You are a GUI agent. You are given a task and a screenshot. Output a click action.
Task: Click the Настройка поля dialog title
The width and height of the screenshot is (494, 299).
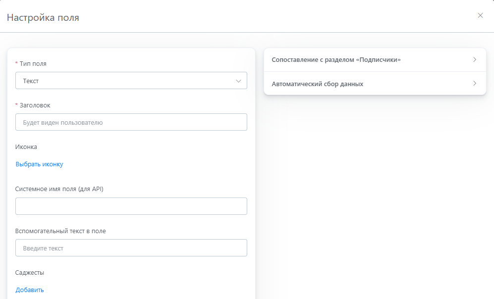[43, 18]
